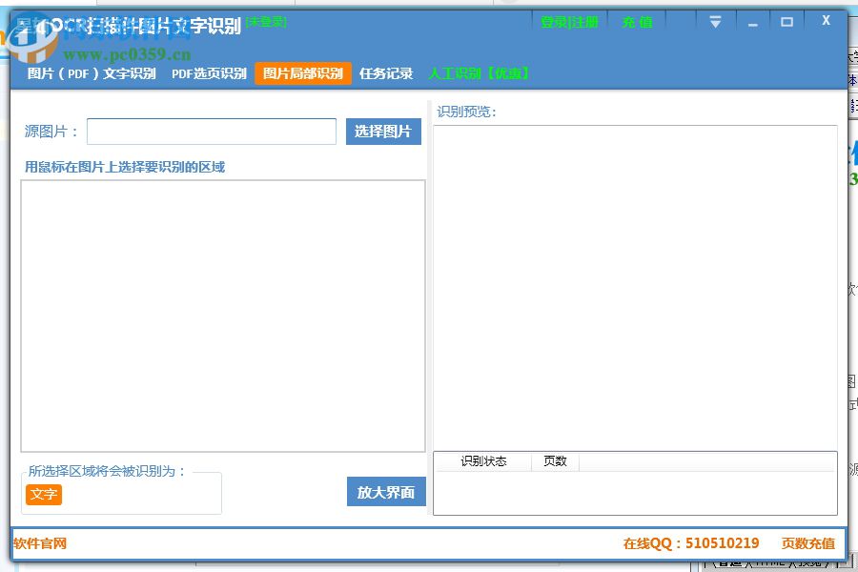
Task: Open the title bar dropdown arrow menu
Action: (714, 20)
